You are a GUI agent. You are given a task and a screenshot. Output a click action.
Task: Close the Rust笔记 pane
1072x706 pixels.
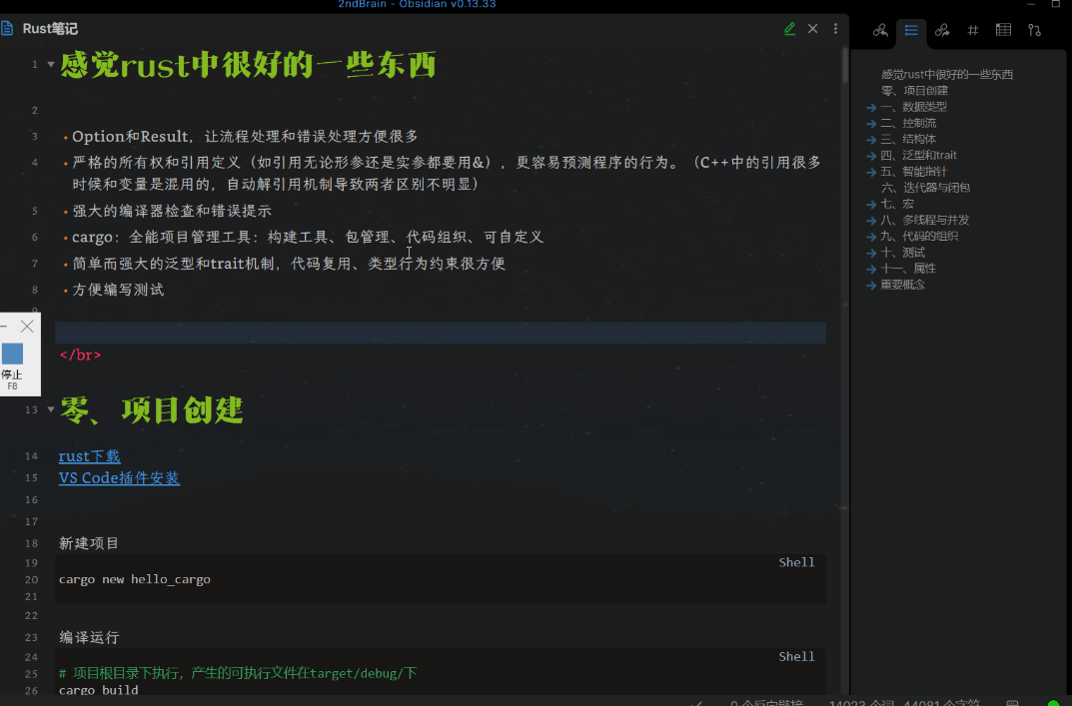pos(813,29)
